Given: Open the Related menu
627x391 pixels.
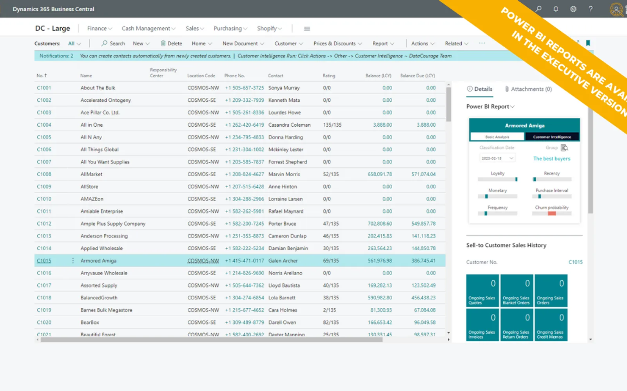Looking at the screenshot, I should pyautogui.click(x=457, y=43).
